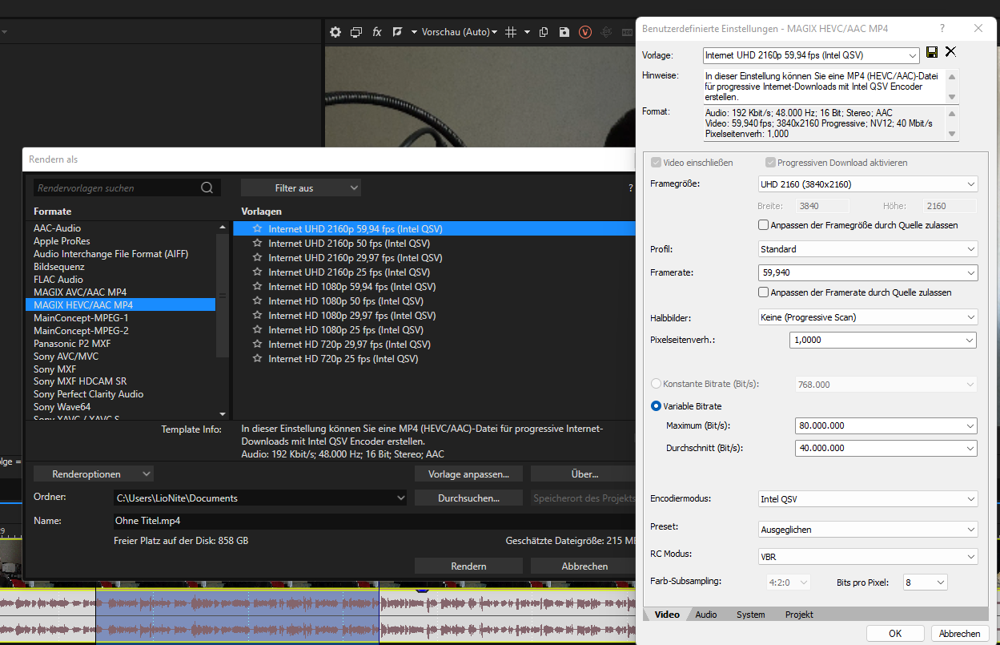Click the Formate list vertical scrollbar
Screen dimensions: 1000x645
point(223,296)
